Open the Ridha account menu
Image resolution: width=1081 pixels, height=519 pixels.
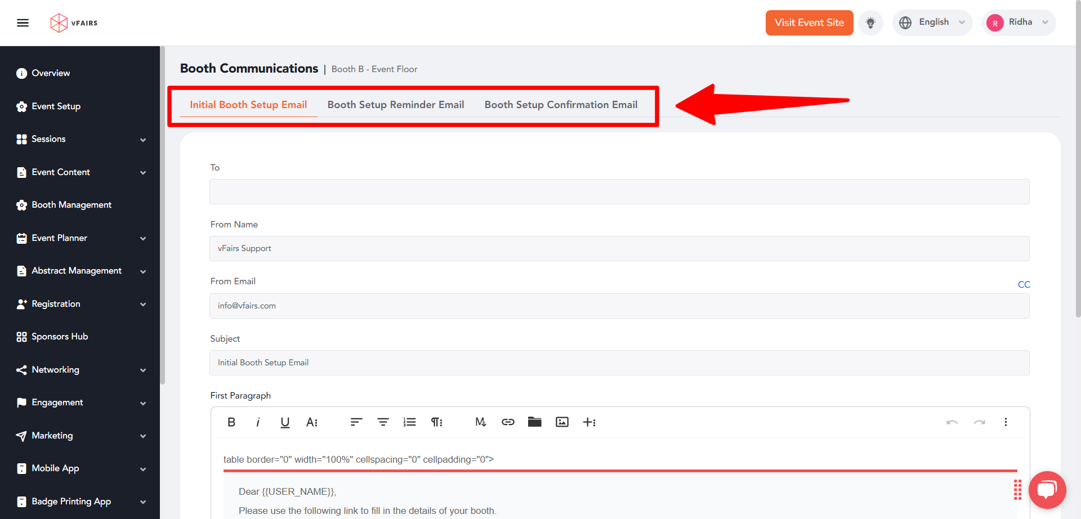(1019, 22)
